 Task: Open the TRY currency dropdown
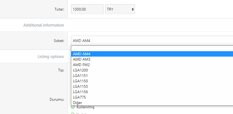tap(120, 9)
